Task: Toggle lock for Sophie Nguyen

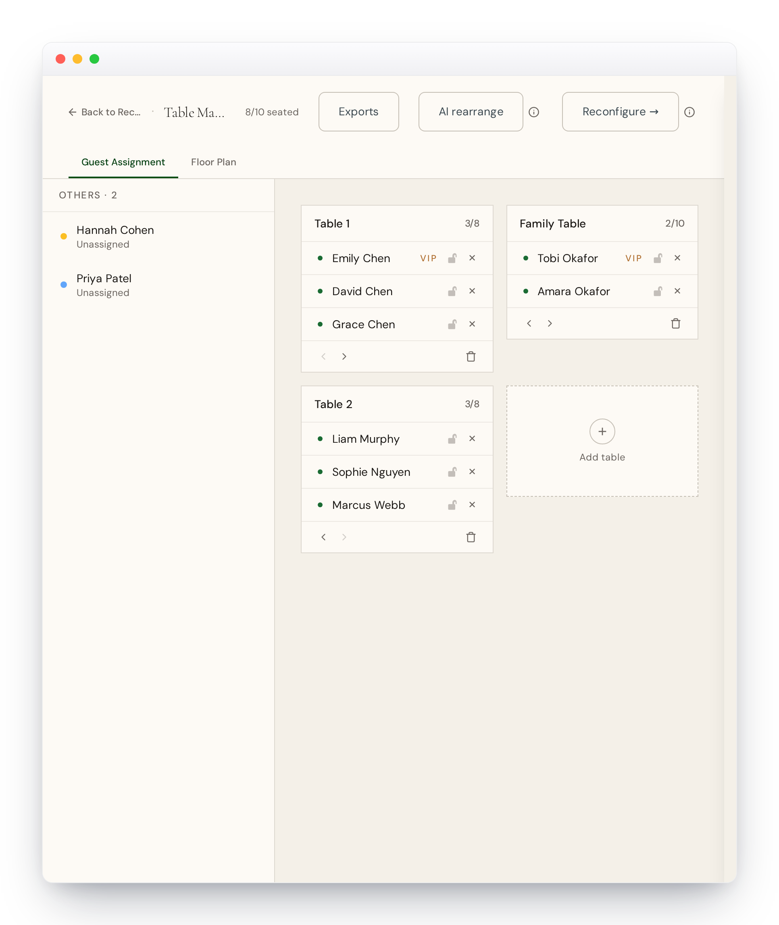Action: (x=452, y=471)
